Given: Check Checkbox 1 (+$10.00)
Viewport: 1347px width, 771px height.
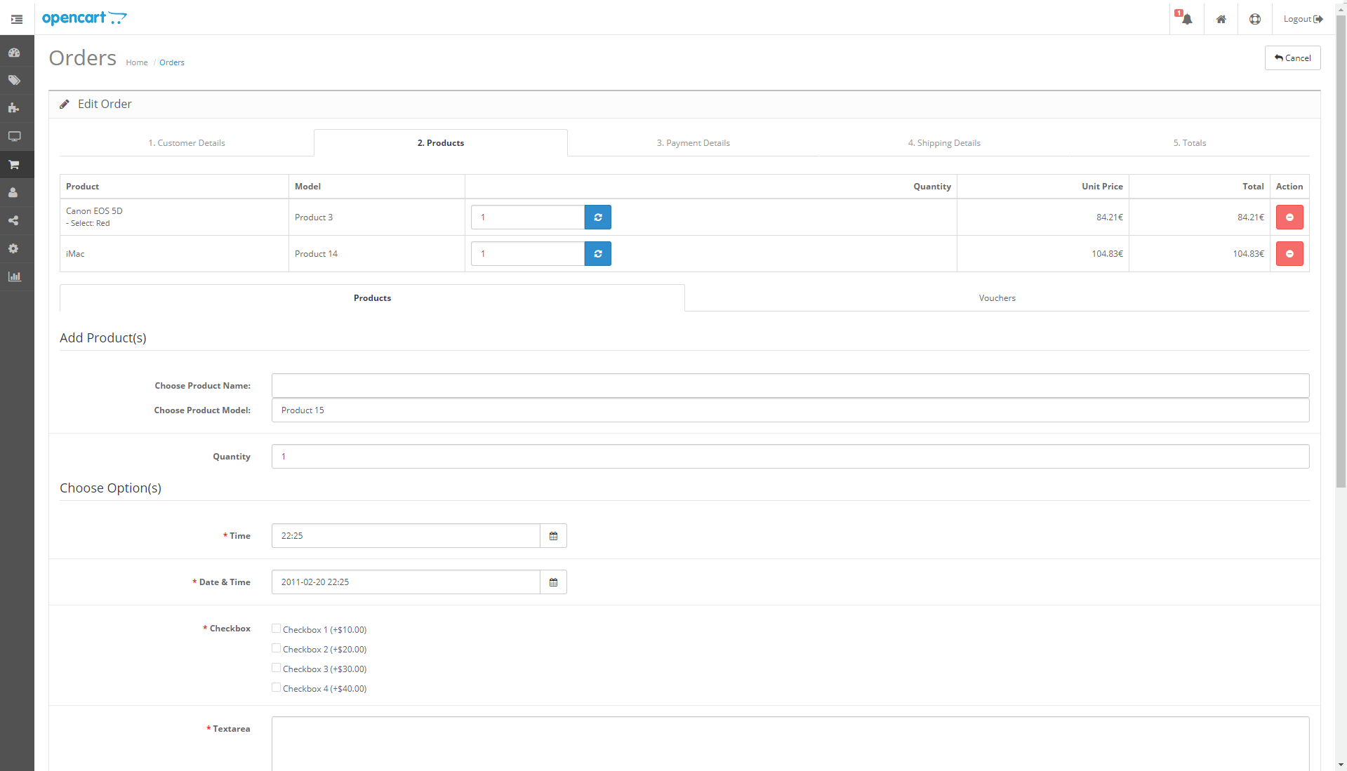Looking at the screenshot, I should pos(276,629).
